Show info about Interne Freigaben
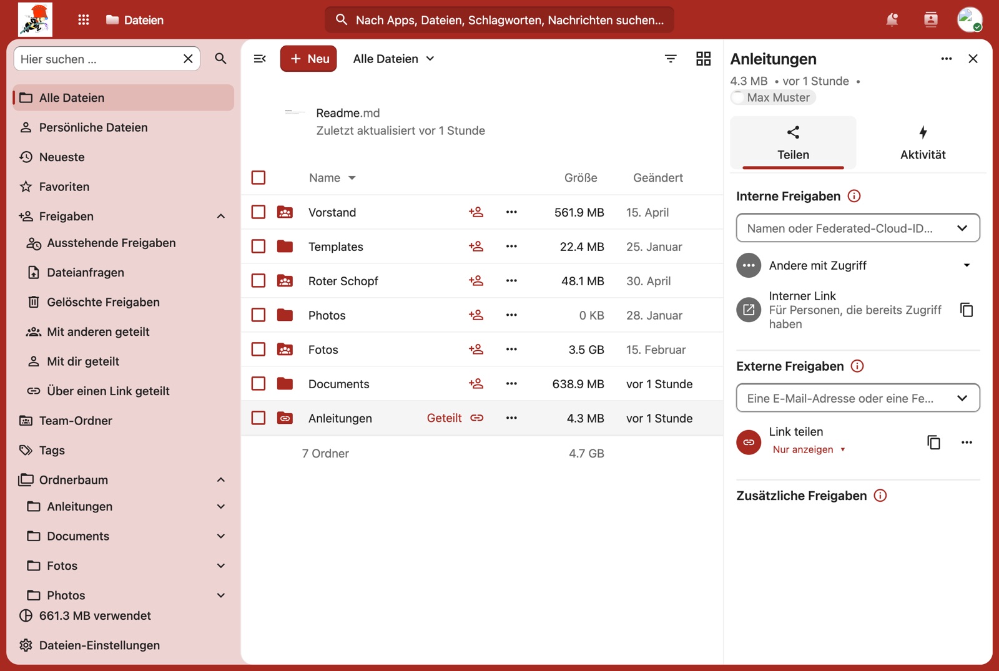The height and width of the screenshot is (671, 999). [x=854, y=196]
